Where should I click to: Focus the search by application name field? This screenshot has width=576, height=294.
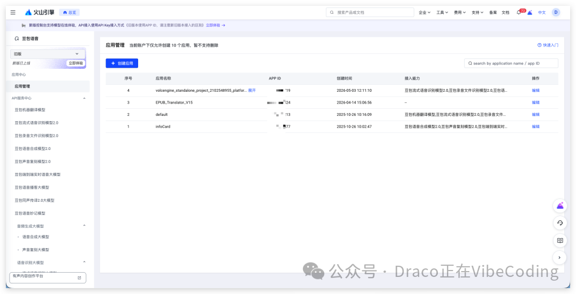511,63
